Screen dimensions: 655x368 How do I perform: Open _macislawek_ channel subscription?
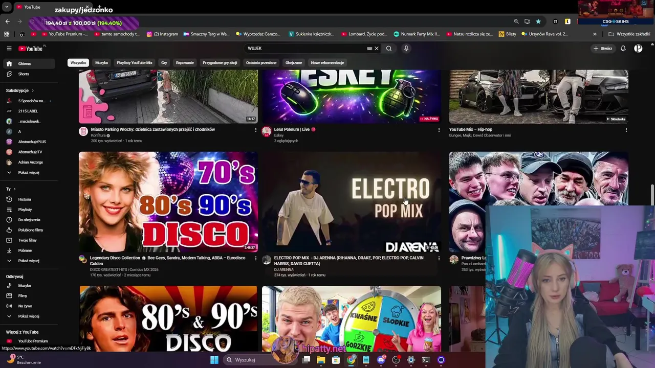point(29,121)
